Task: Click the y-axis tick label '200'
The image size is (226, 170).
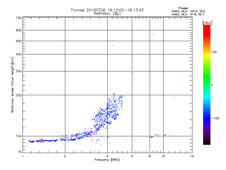Action: pyautogui.click(x=19, y=95)
